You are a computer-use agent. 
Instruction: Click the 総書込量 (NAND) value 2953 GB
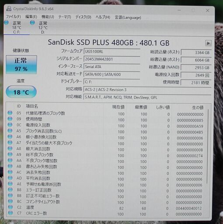196,68
